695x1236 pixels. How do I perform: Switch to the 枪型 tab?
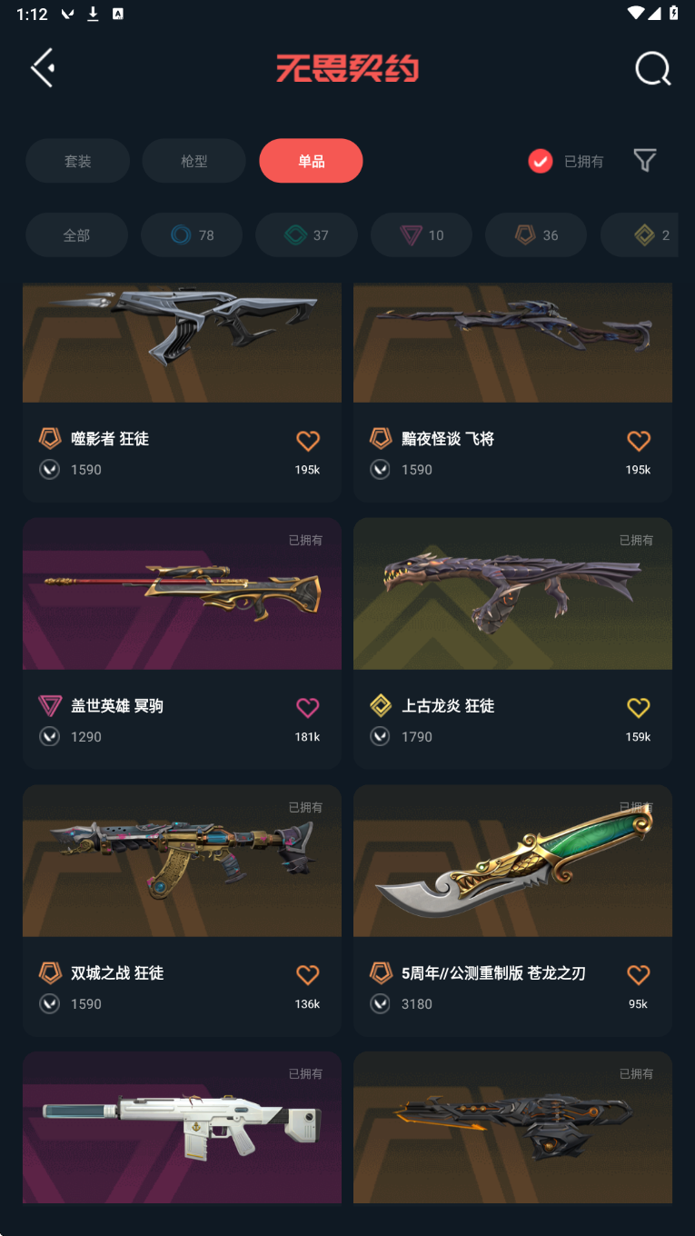pos(194,161)
